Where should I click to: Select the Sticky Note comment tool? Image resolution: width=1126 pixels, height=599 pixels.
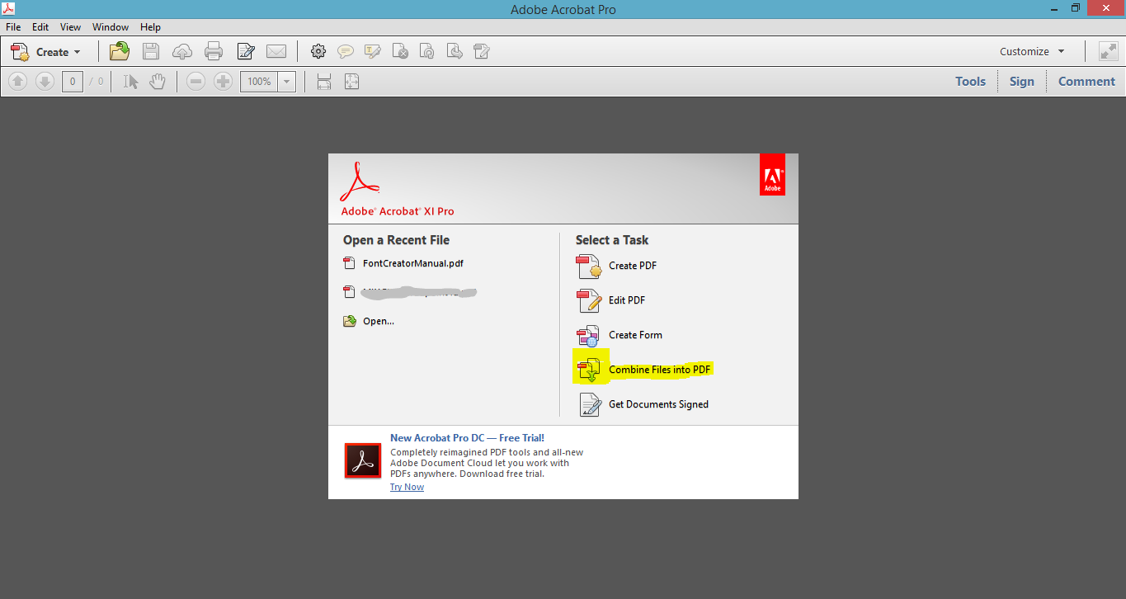click(x=346, y=51)
